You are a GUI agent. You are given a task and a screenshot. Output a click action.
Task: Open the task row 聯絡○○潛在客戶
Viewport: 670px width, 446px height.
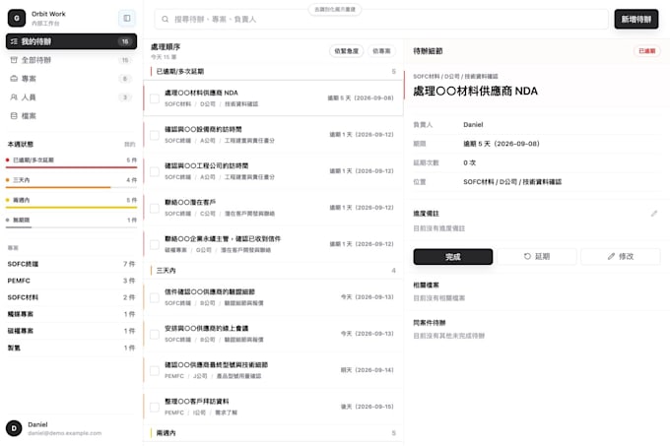click(274, 208)
